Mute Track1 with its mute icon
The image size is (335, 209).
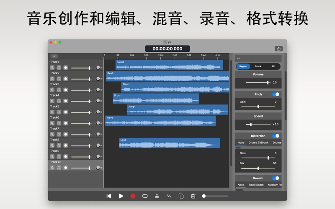coord(52,68)
